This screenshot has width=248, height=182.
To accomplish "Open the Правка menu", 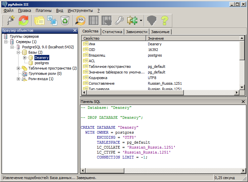I will tap(24, 11).
